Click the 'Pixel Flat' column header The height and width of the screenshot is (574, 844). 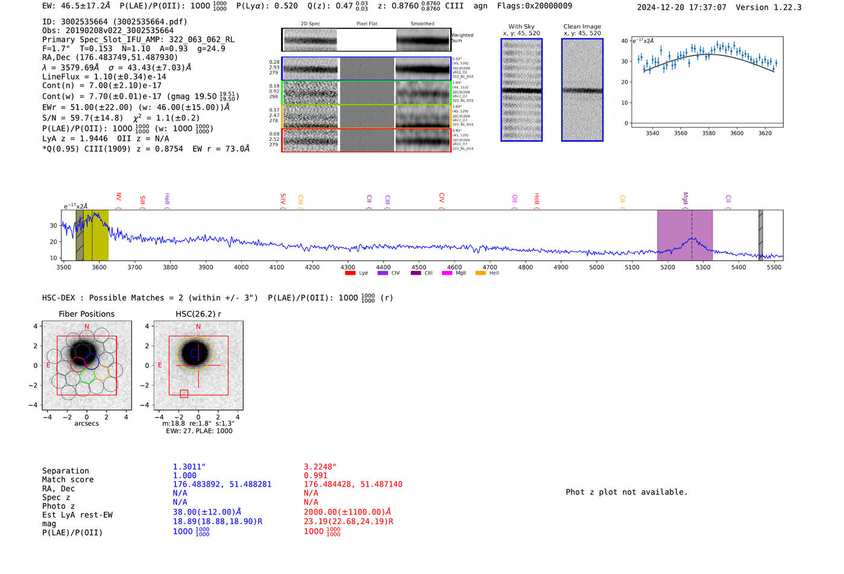pyautogui.click(x=367, y=24)
